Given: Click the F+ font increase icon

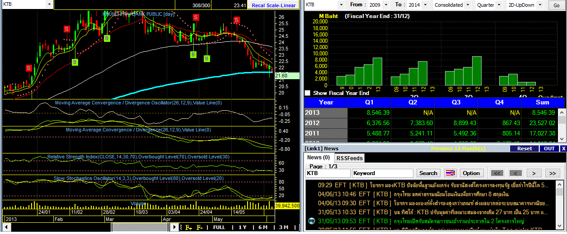Looking at the screenshot, I should pos(189,227).
